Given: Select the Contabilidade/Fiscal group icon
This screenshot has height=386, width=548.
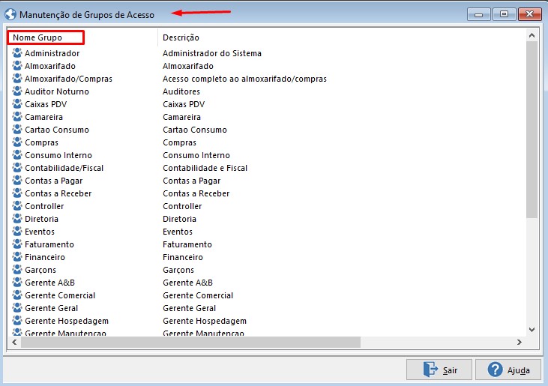Looking at the screenshot, I should [17, 168].
